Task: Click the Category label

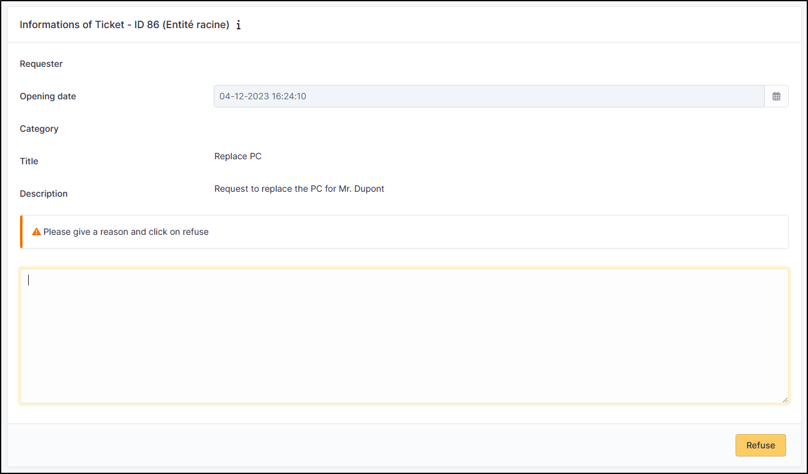Action: tap(39, 129)
